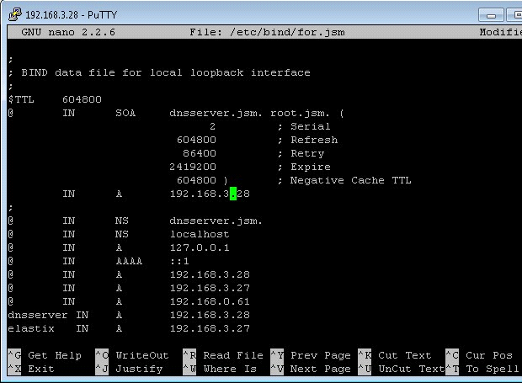Click the ^R Read File shortcut
The width and height of the screenshot is (522, 383).
pos(223,355)
